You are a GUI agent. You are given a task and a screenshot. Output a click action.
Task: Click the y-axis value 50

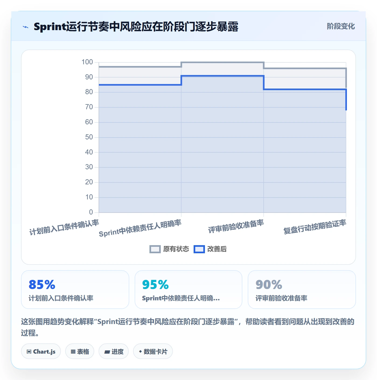[89, 137]
